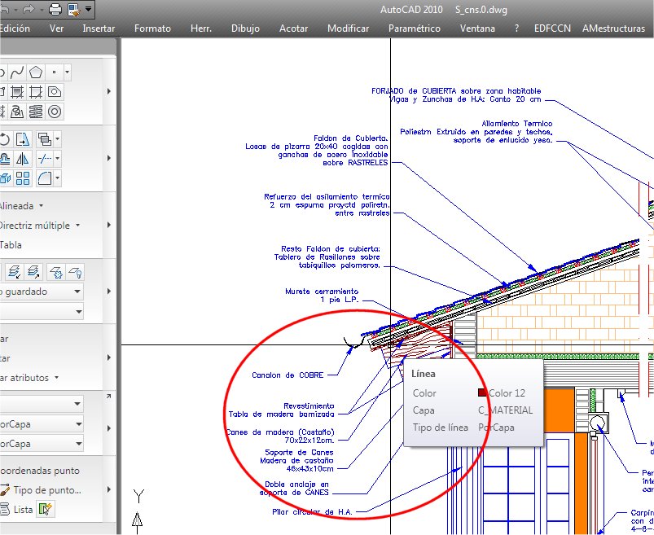Select the Polygon tool
Screen dimensions: 654x535
click(x=36, y=72)
